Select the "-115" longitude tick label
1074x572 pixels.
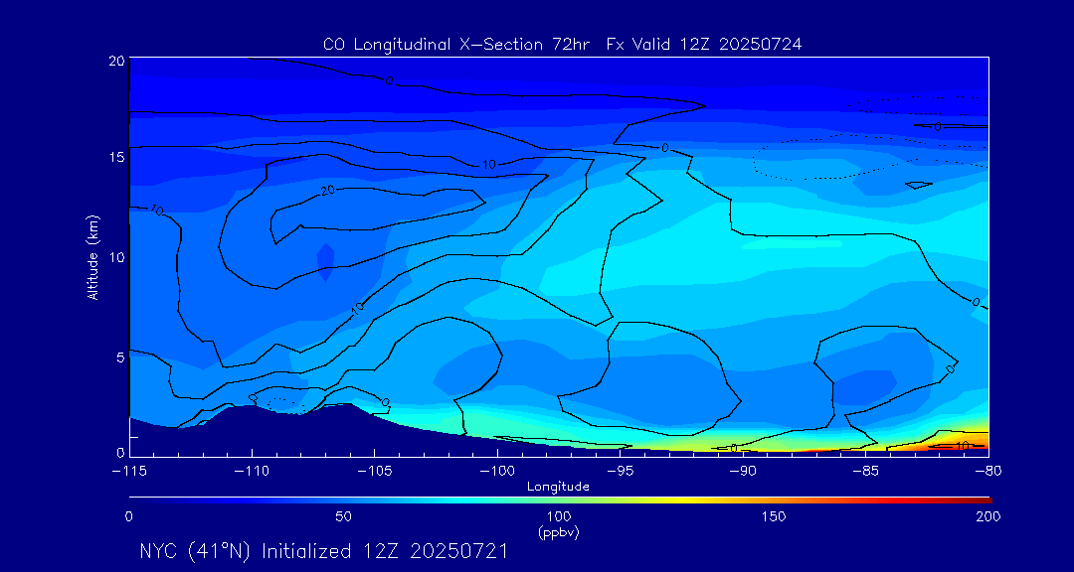click(x=129, y=472)
